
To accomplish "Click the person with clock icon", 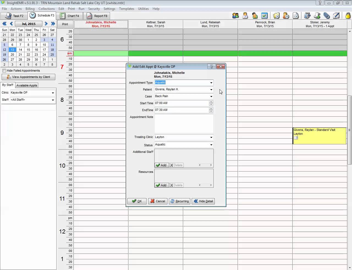I will point(286,16).
